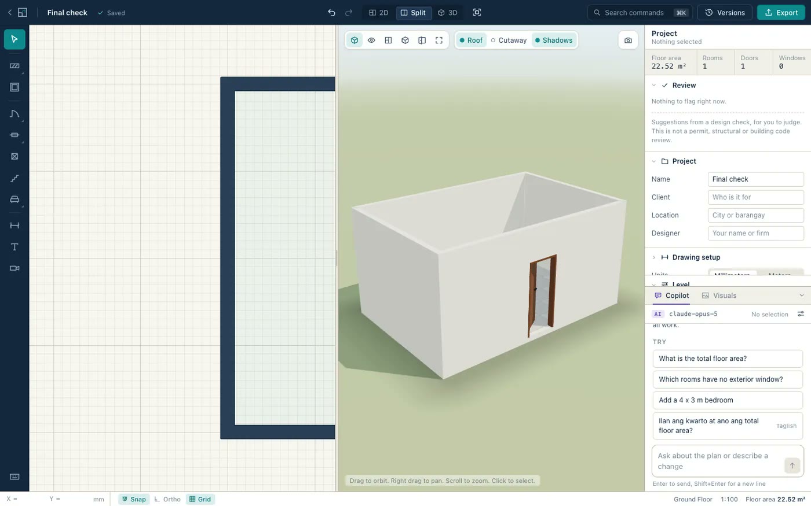
Task: Toggle Grid display
Action: click(x=200, y=499)
